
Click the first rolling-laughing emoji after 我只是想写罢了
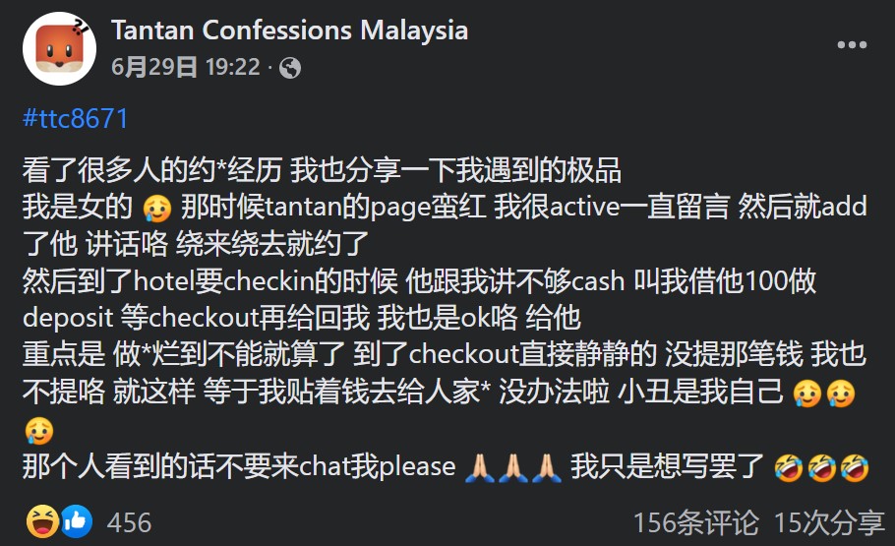788,468
